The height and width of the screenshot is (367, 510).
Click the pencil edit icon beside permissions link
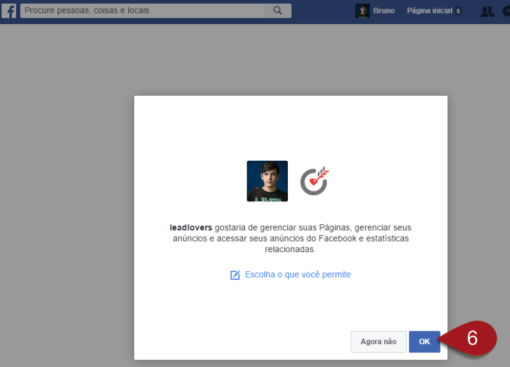click(235, 275)
